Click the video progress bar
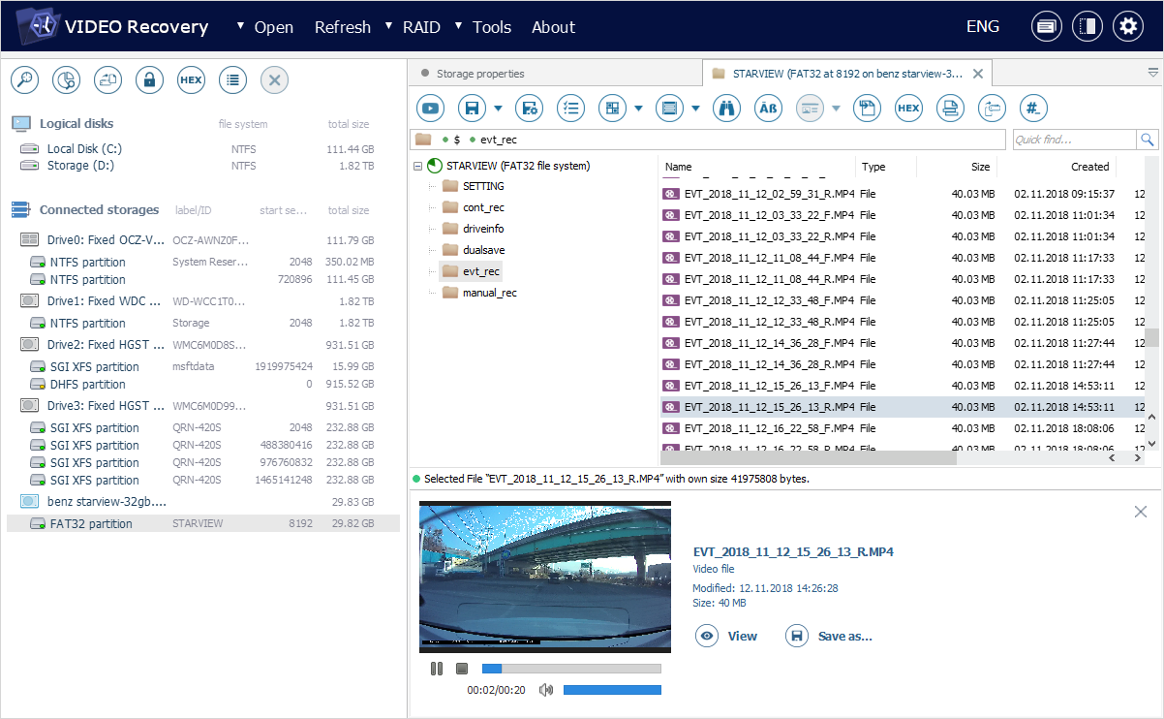This screenshot has width=1164, height=719. 571,668
